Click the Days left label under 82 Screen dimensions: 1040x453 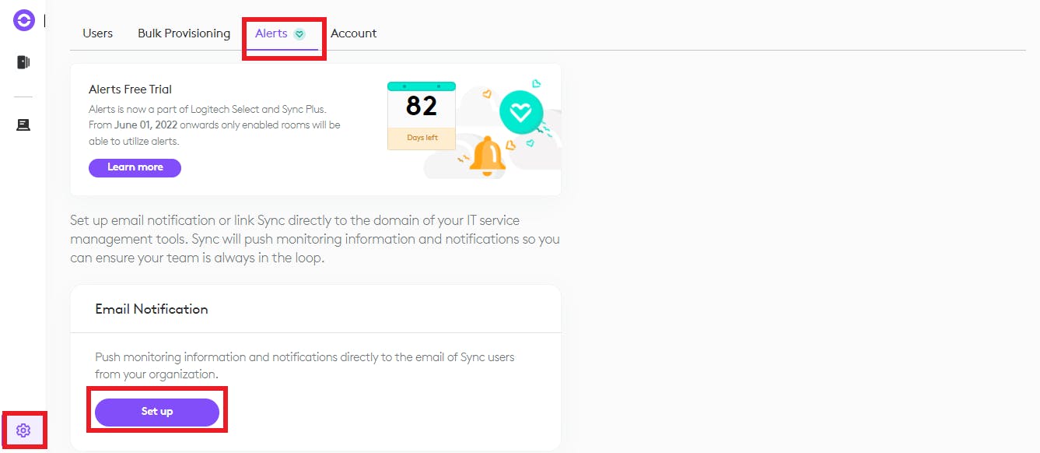(422, 138)
